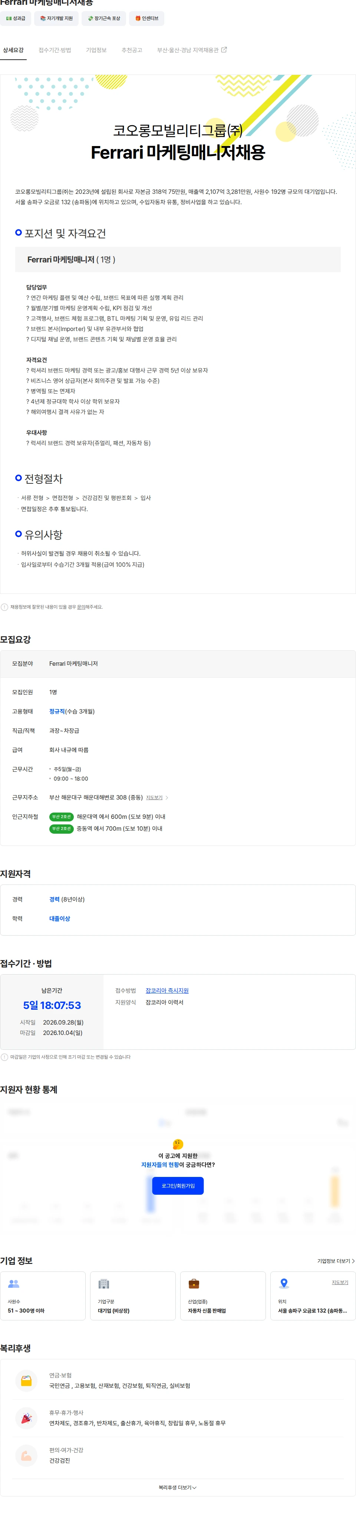The height and width of the screenshot is (1515, 356).
Task: Click the 전형절차 section heading
Action: coord(43,479)
